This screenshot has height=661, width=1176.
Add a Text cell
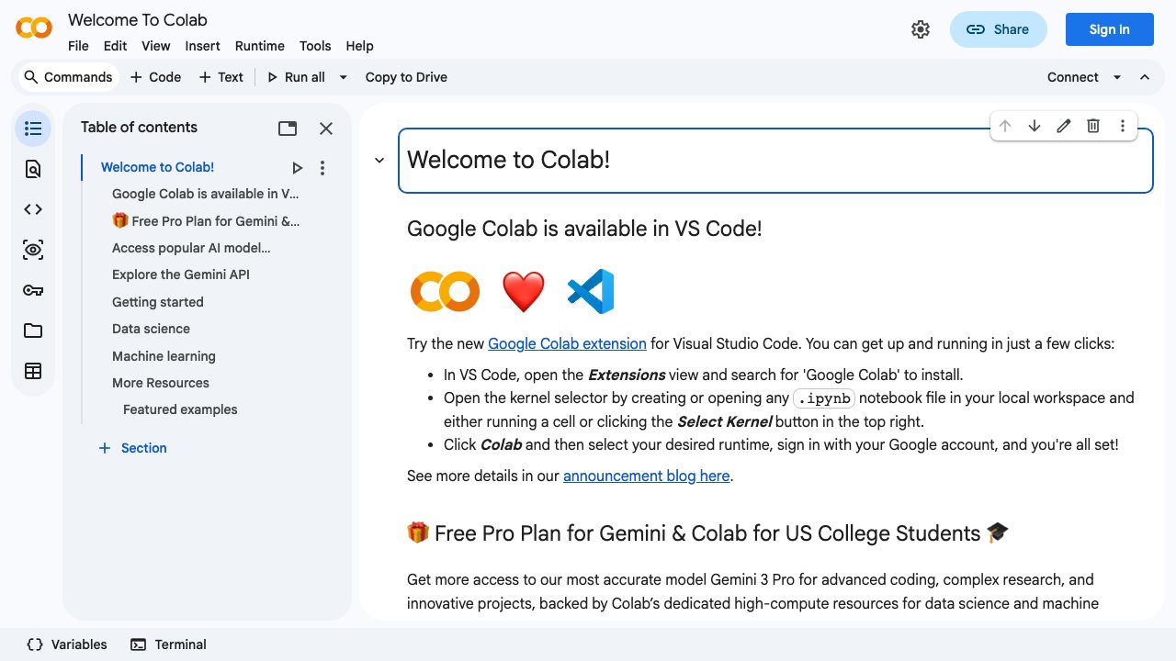[221, 77]
